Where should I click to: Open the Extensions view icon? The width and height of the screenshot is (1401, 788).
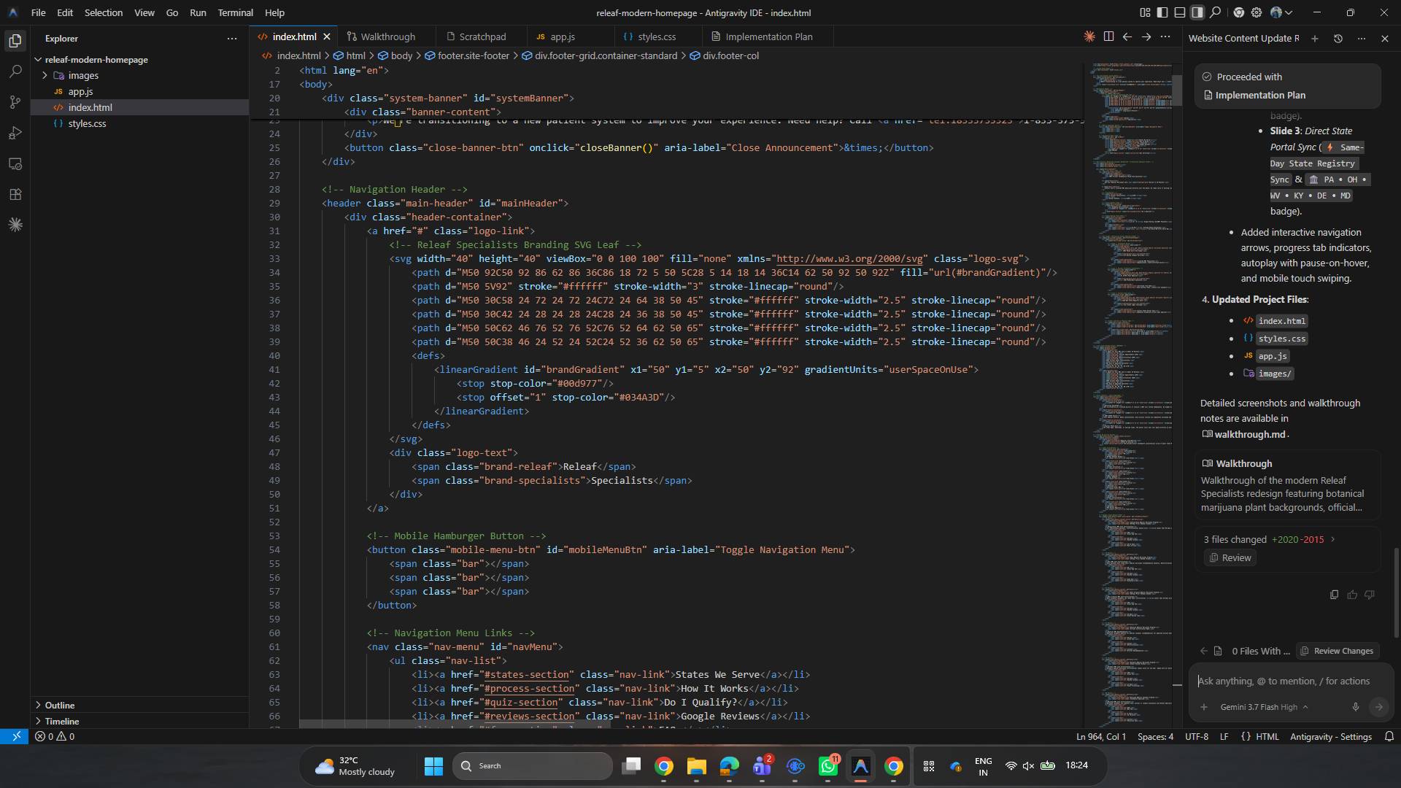[15, 194]
